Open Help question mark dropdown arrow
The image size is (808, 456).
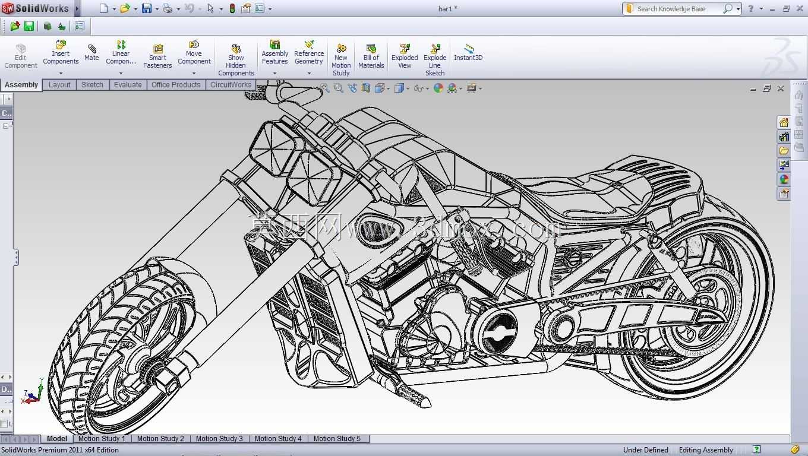761,9
